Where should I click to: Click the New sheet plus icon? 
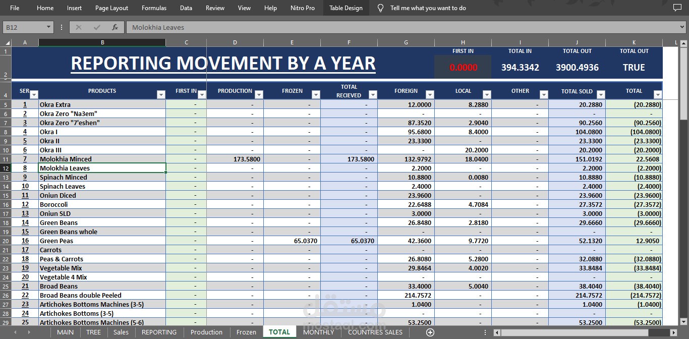430,332
